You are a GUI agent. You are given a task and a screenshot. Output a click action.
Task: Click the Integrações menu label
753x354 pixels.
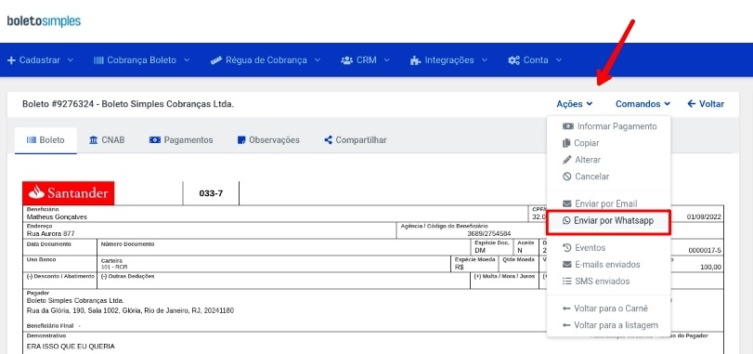[449, 60]
